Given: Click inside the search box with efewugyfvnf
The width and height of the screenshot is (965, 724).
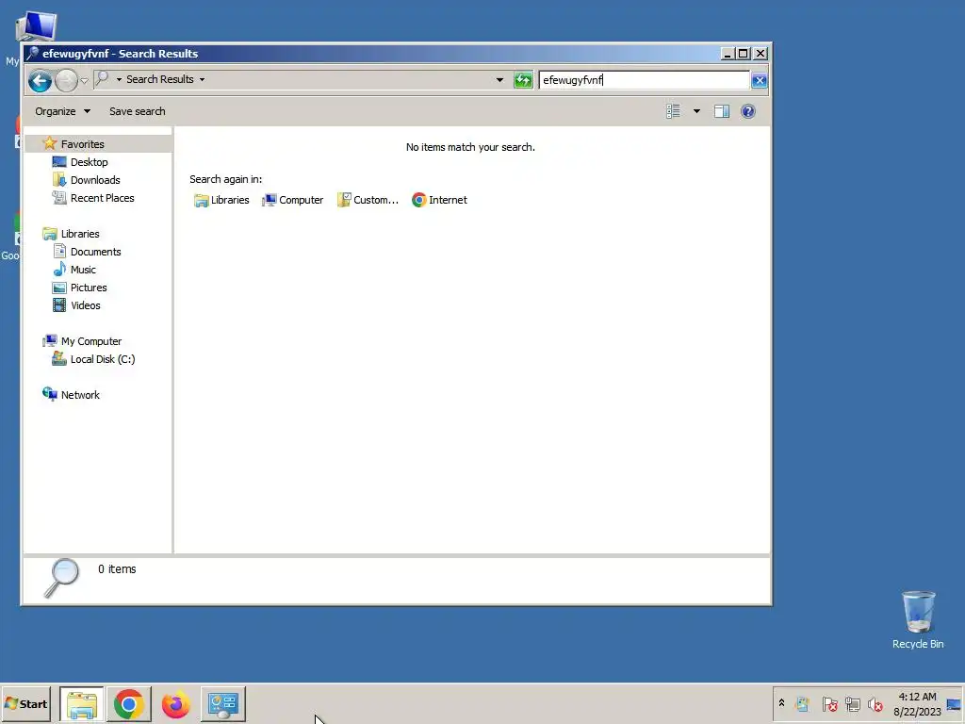Looking at the screenshot, I should (x=644, y=80).
